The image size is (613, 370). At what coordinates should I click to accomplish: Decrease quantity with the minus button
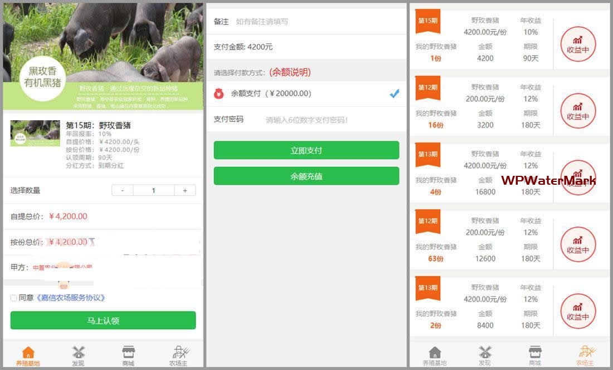tap(123, 190)
